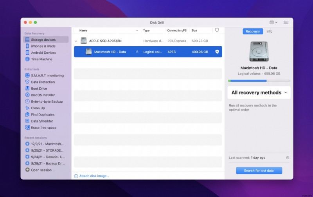The height and width of the screenshot is (197, 313).
Task: Click Open session plus icon
Action: 27,170
